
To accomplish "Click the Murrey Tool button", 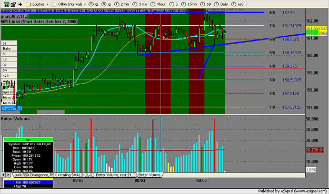I will coord(12,108).
